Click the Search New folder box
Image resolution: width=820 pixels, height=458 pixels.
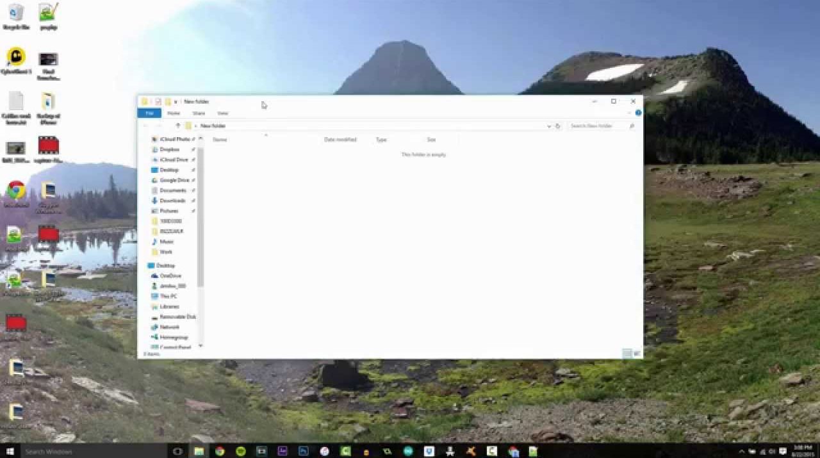pos(599,126)
